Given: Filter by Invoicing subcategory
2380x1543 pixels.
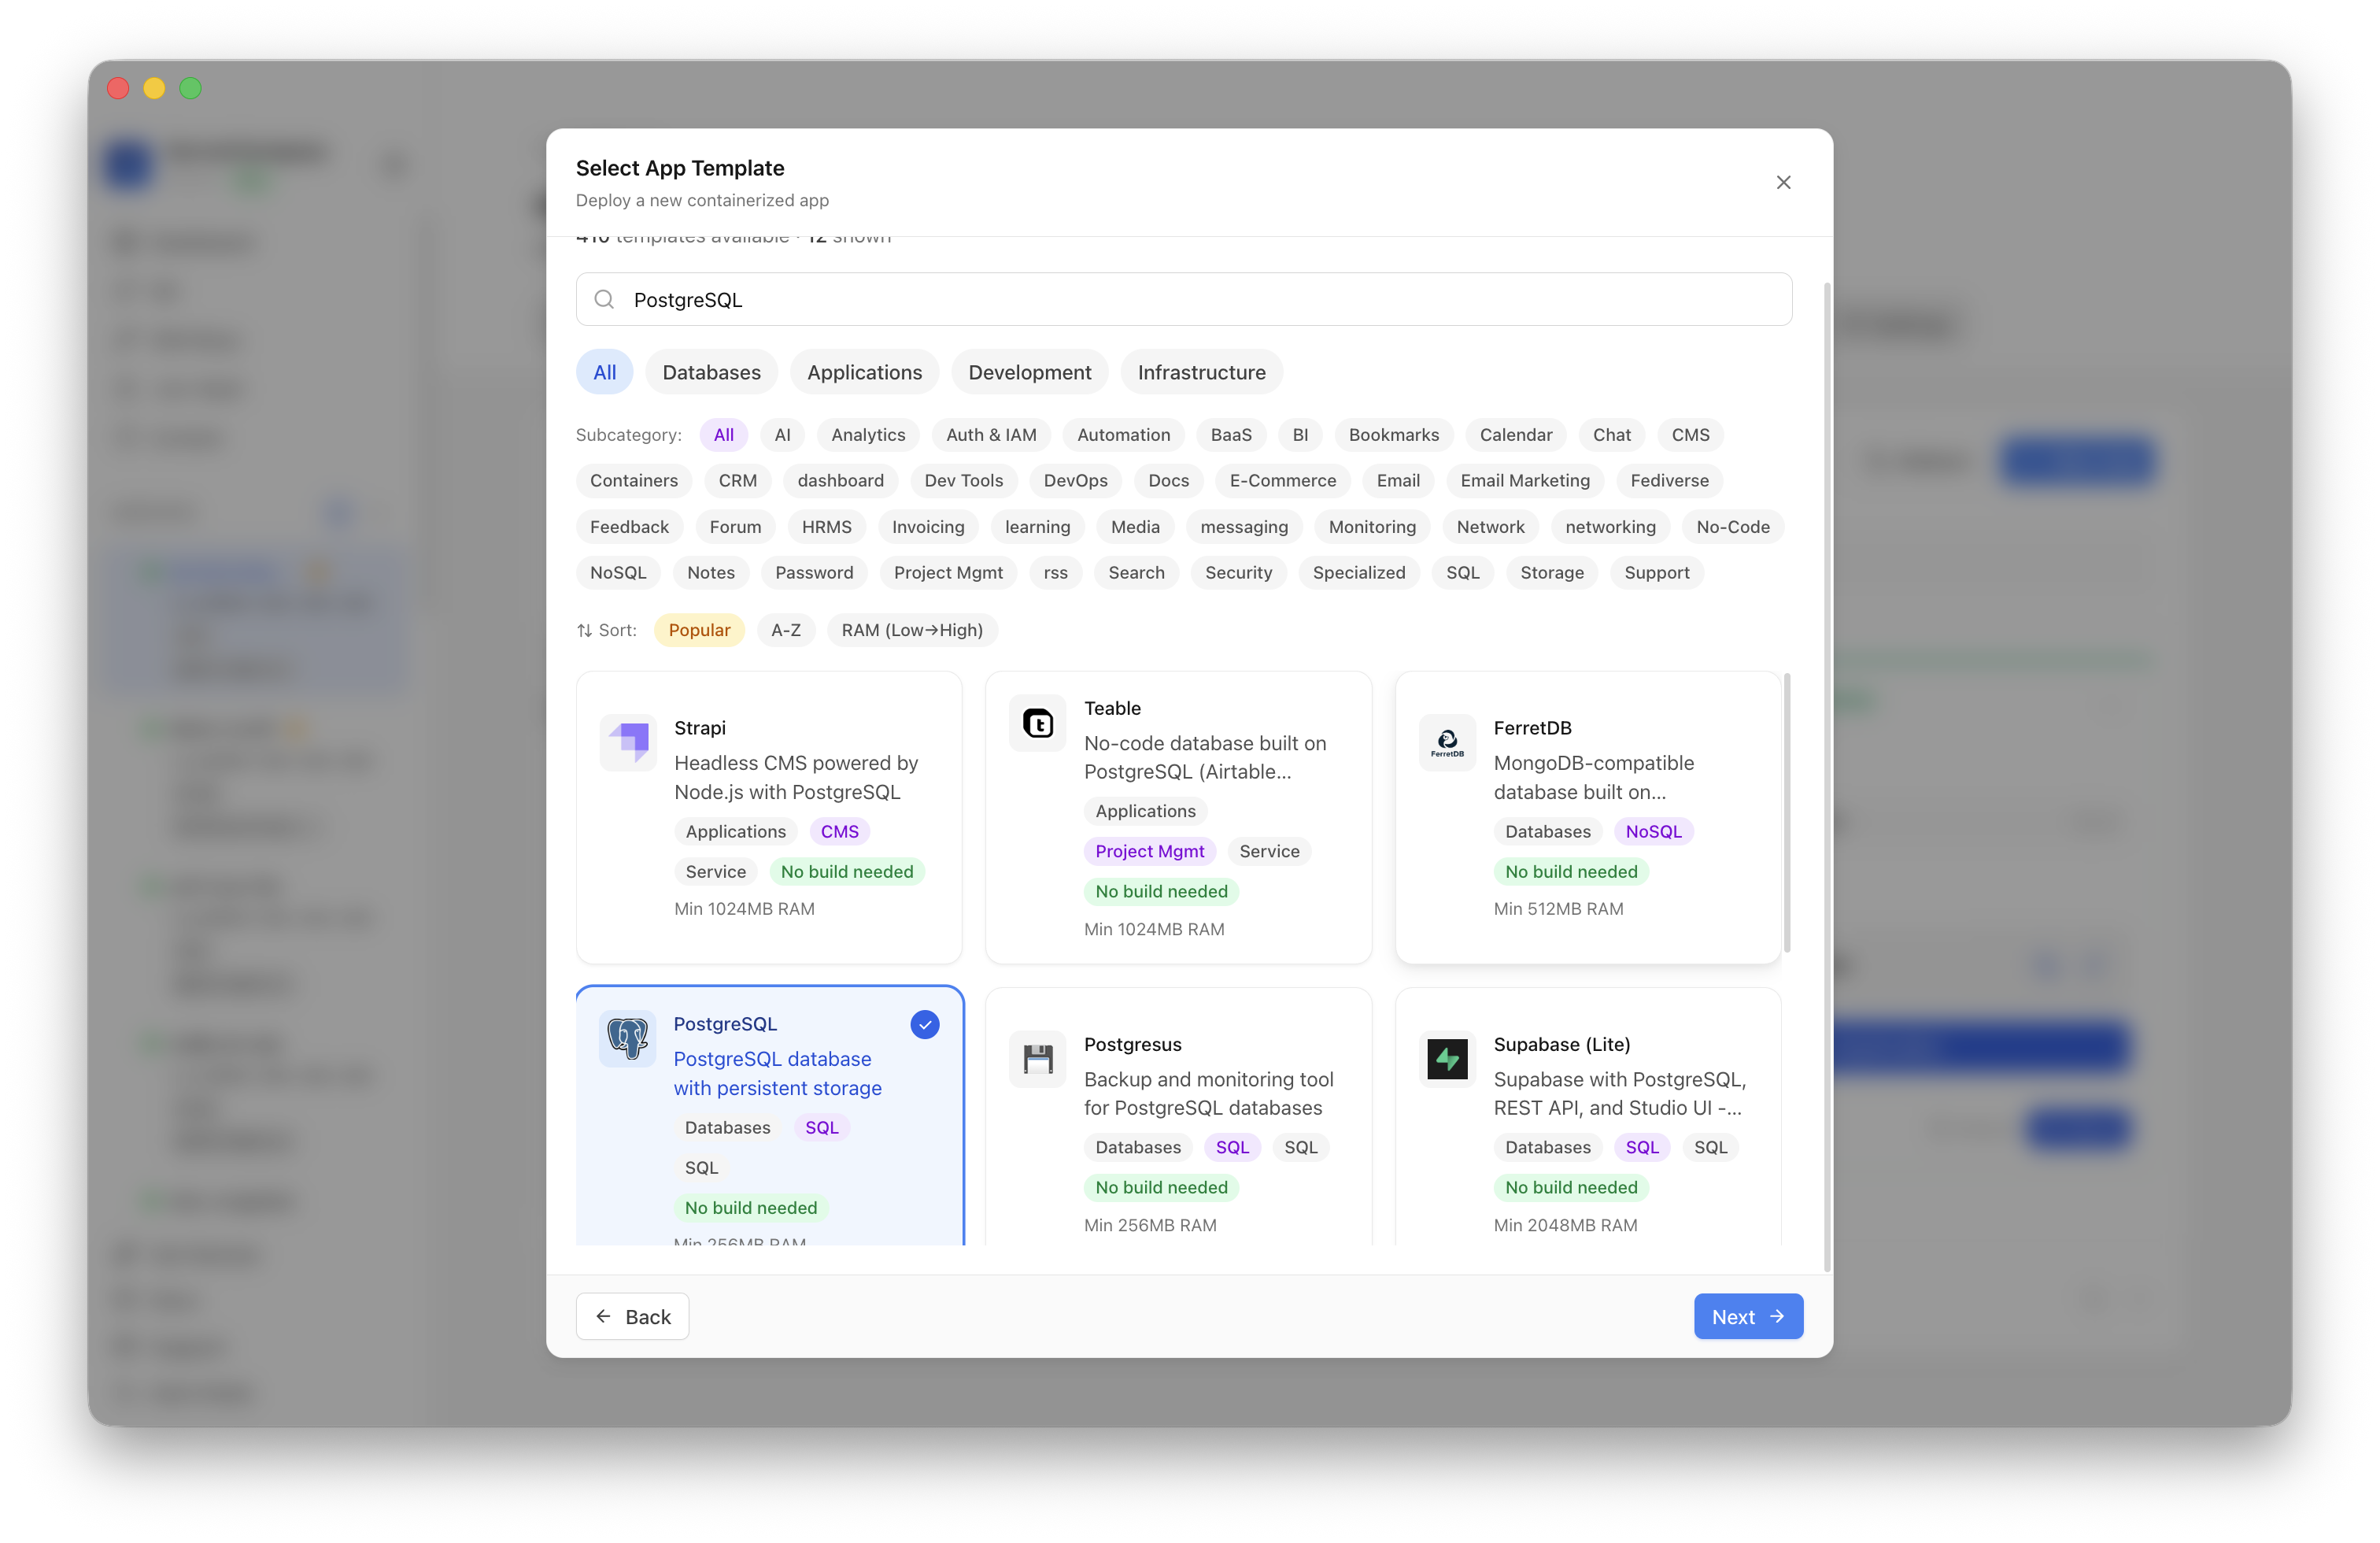Looking at the screenshot, I should tap(928, 527).
